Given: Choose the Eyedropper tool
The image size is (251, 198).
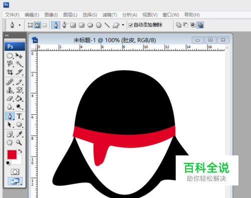Looking at the screenshot, I should tap(19, 134).
